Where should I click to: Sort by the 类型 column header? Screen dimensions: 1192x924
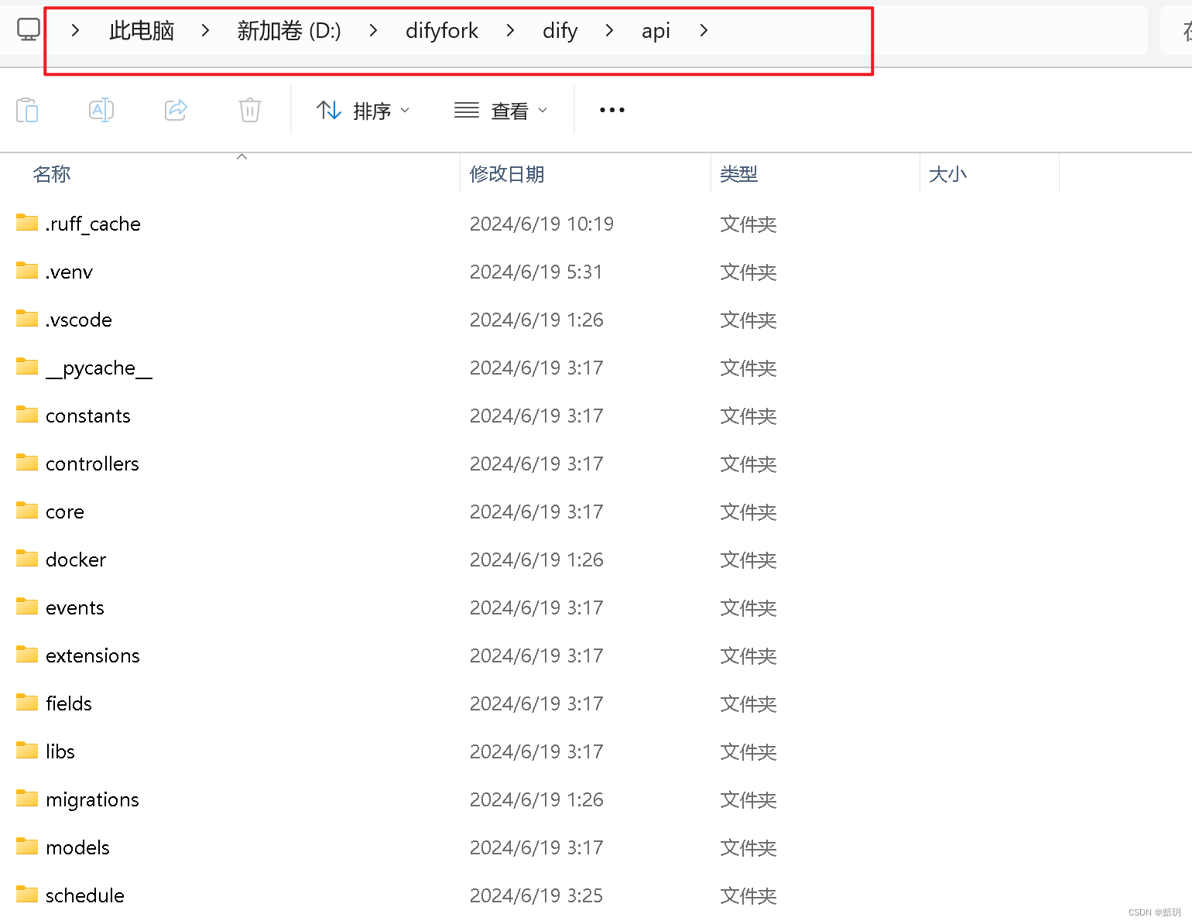[738, 174]
